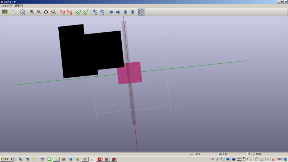Screen dimensions: 288x162
Task: Click the 'dy 0.92' status bar field
Action: pyautogui.click(x=233, y=154)
